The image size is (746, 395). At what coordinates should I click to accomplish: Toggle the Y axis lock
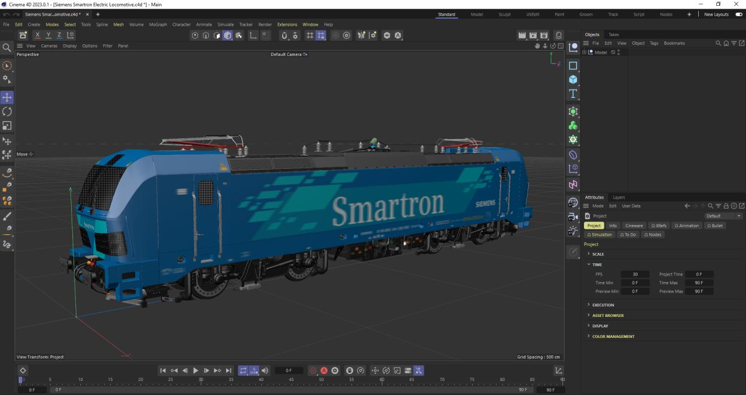point(48,36)
